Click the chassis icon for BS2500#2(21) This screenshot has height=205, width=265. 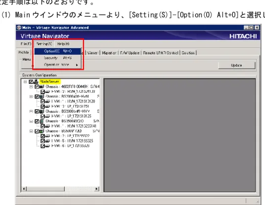pyautogui.click(x=42, y=121)
